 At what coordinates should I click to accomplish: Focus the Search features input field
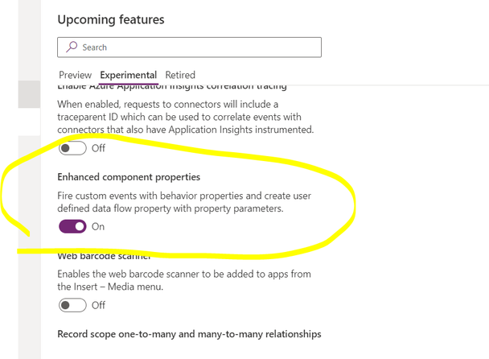pyautogui.click(x=189, y=47)
